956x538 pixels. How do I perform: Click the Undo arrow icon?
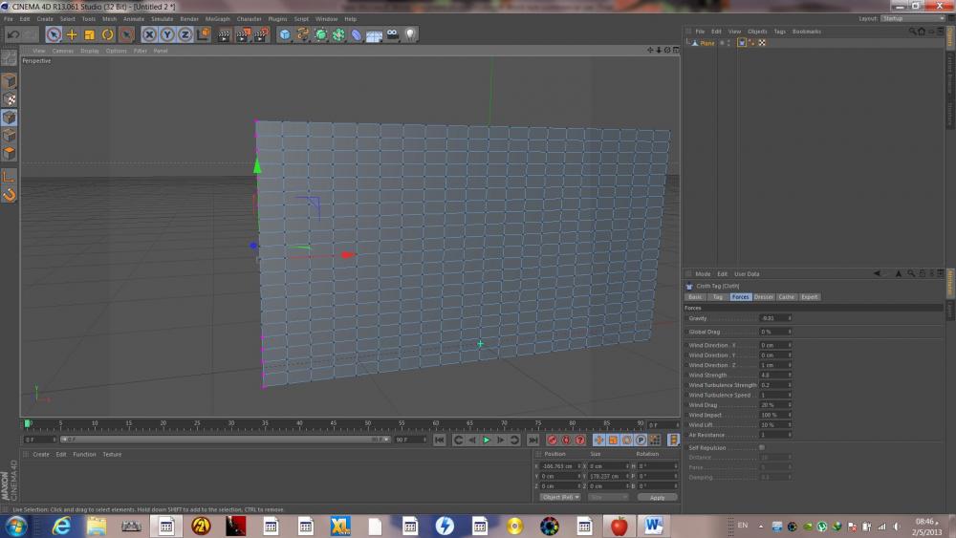click(x=12, y=34)
